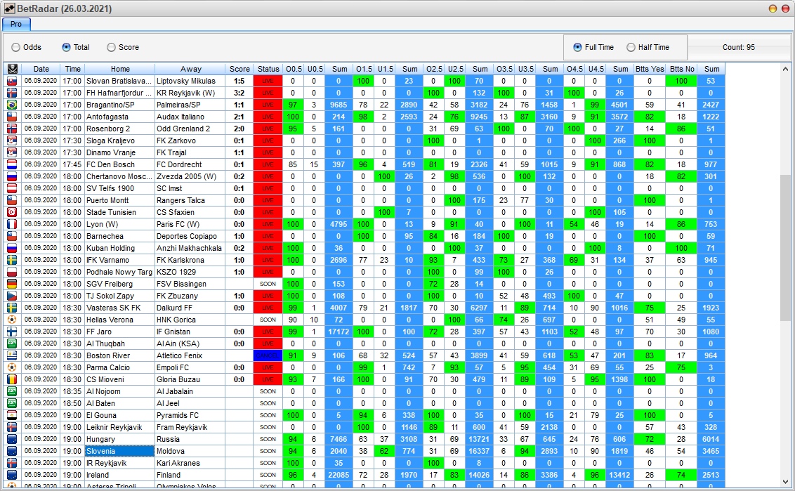Click the U2.5 column header

click(455, 69)
